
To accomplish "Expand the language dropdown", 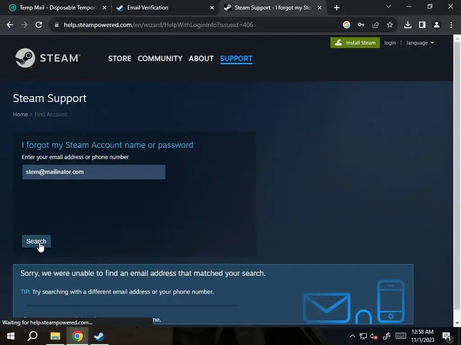I will 420,43.
